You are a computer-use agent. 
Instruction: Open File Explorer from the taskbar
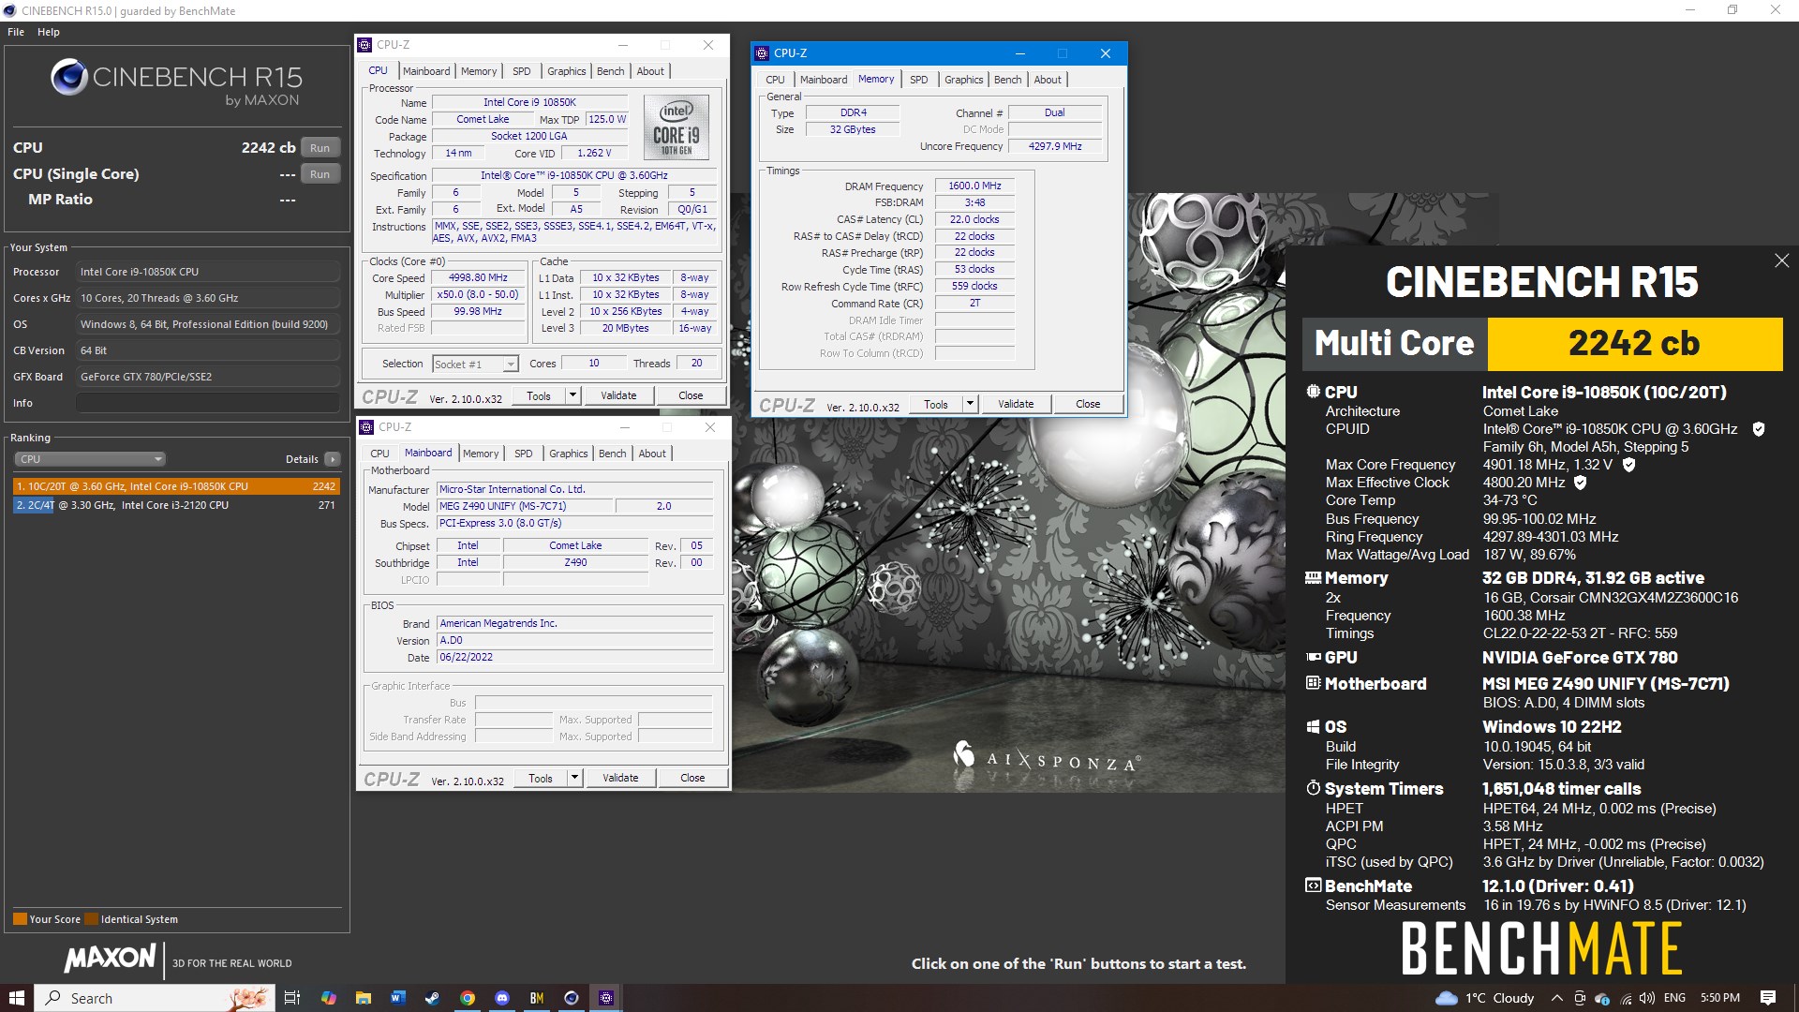tap(363, 998)
